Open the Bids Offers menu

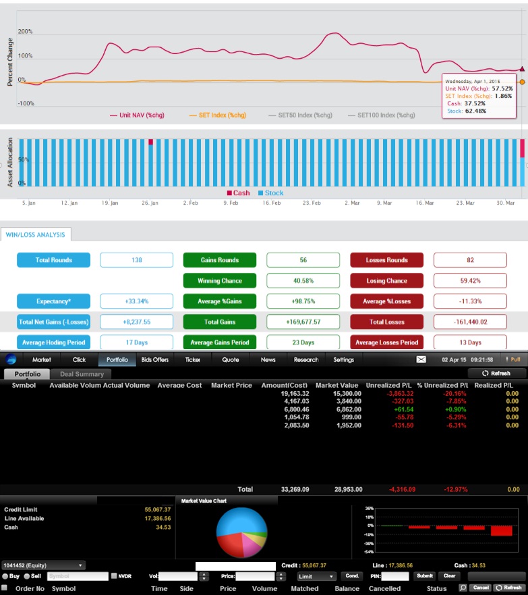(155, 360)
